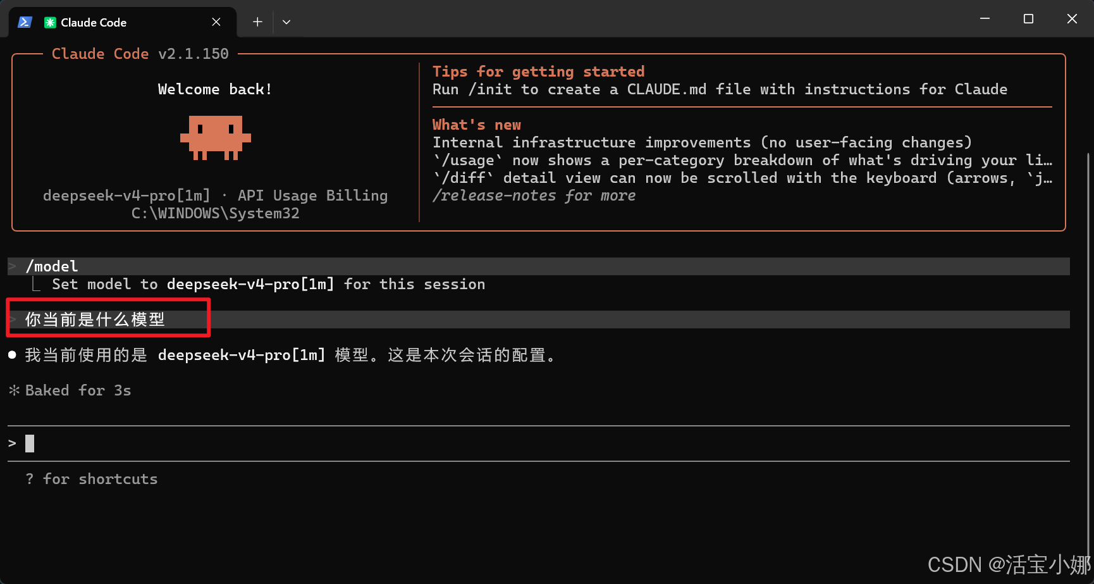
Task: Click the vertical scrollbar on the right
Action: tap(1088, 354)
